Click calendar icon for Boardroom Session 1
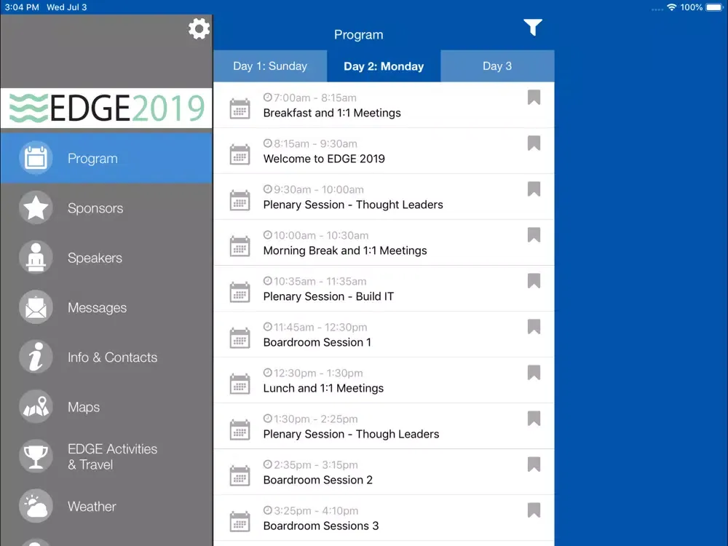 point(240,338)
